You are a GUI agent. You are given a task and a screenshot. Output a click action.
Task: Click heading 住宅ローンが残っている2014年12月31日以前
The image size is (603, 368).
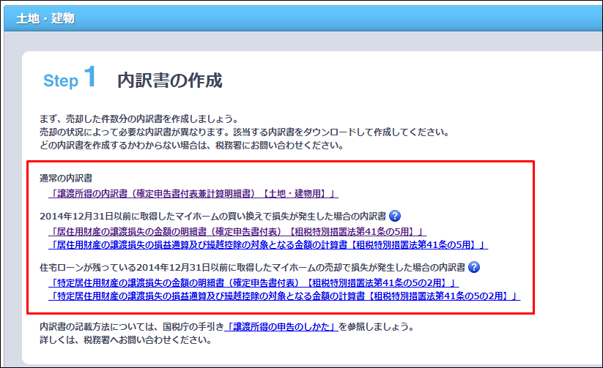(252, 267)
